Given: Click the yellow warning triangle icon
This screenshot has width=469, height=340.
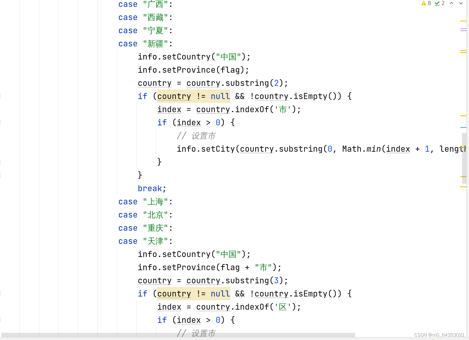Looking at the screenshot, I should point(424,3).
